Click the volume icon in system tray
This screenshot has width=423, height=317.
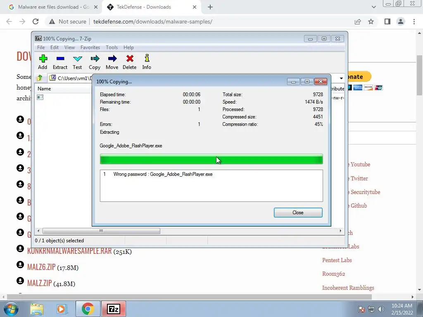[381, 309]
